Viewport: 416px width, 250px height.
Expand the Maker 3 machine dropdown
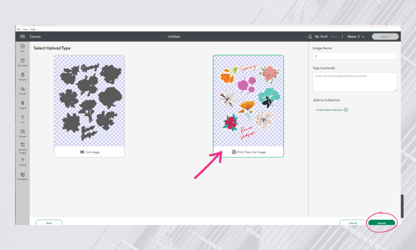click(356, 36)
